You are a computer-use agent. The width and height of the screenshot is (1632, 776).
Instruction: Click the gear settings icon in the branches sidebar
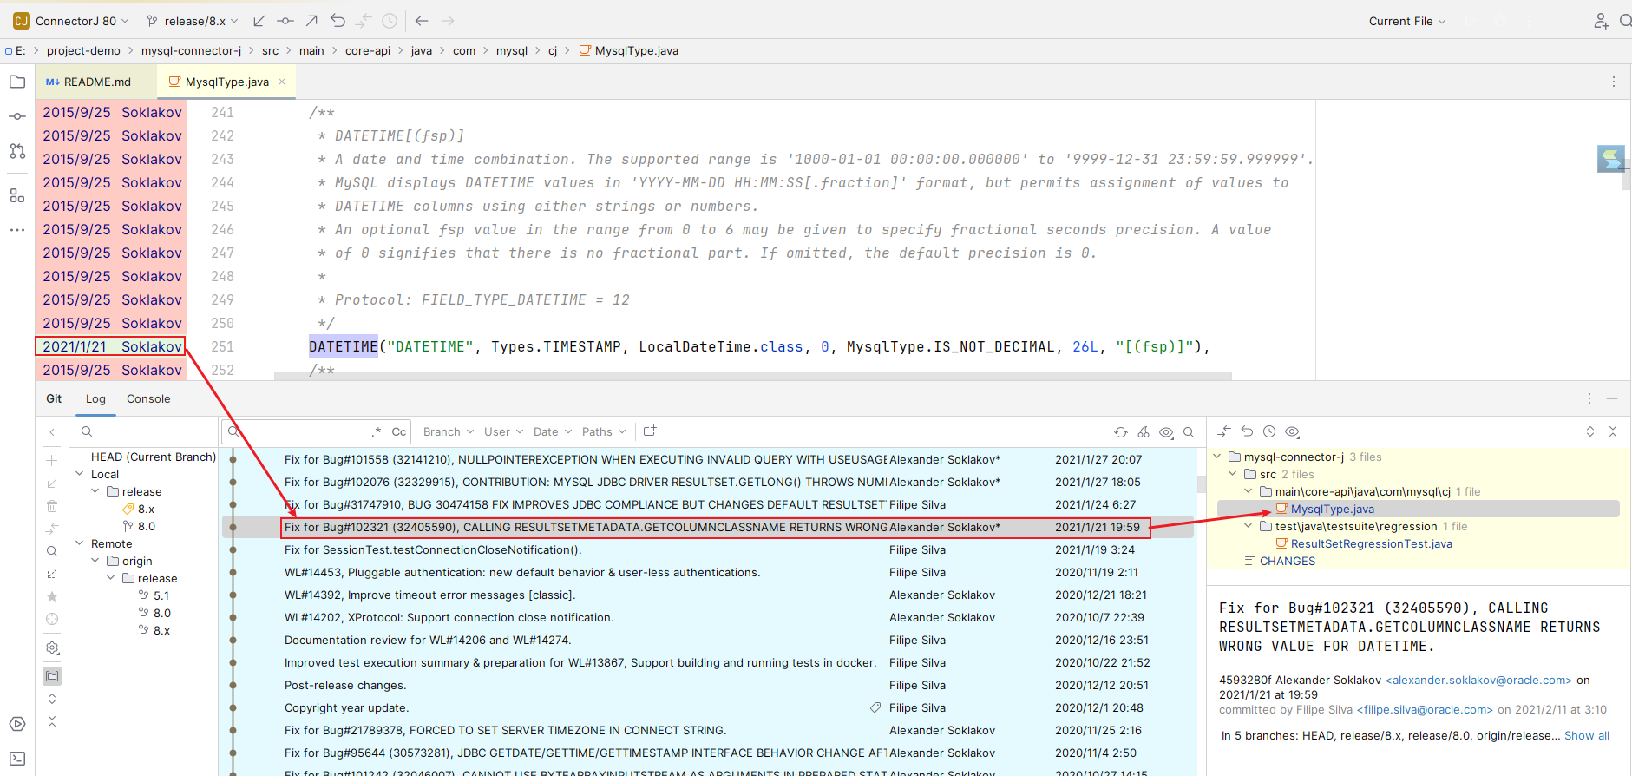coord(52,648)
